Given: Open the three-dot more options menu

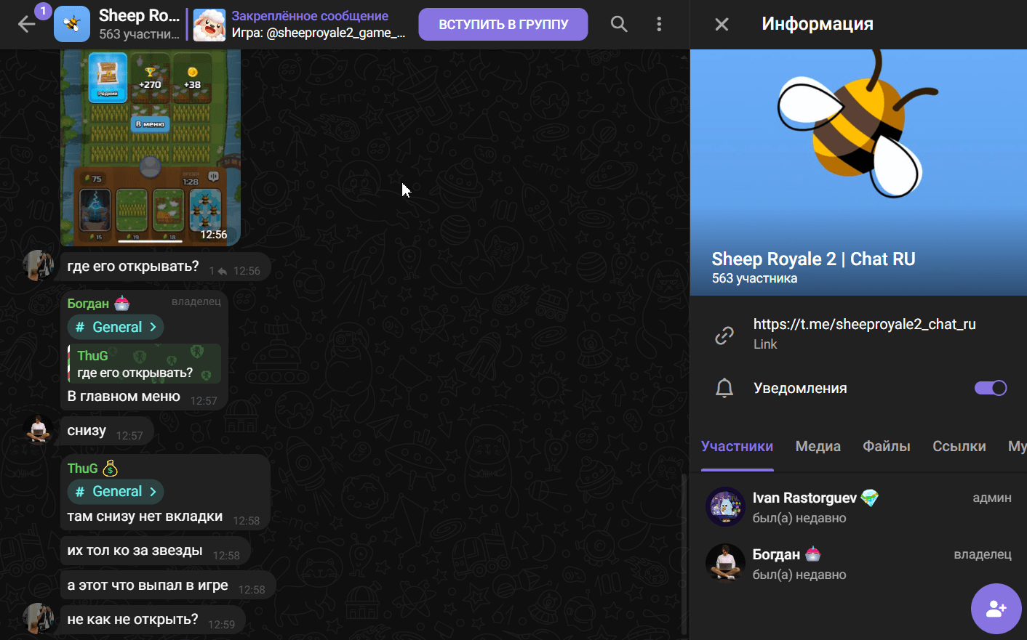Looking at the screenshot, I should coord(659,24).
